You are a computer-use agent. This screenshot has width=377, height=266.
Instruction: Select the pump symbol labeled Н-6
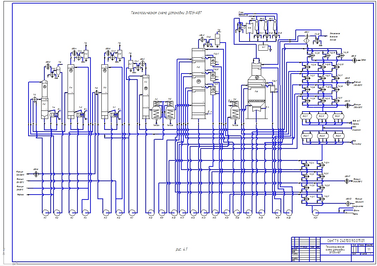point(119,213)
